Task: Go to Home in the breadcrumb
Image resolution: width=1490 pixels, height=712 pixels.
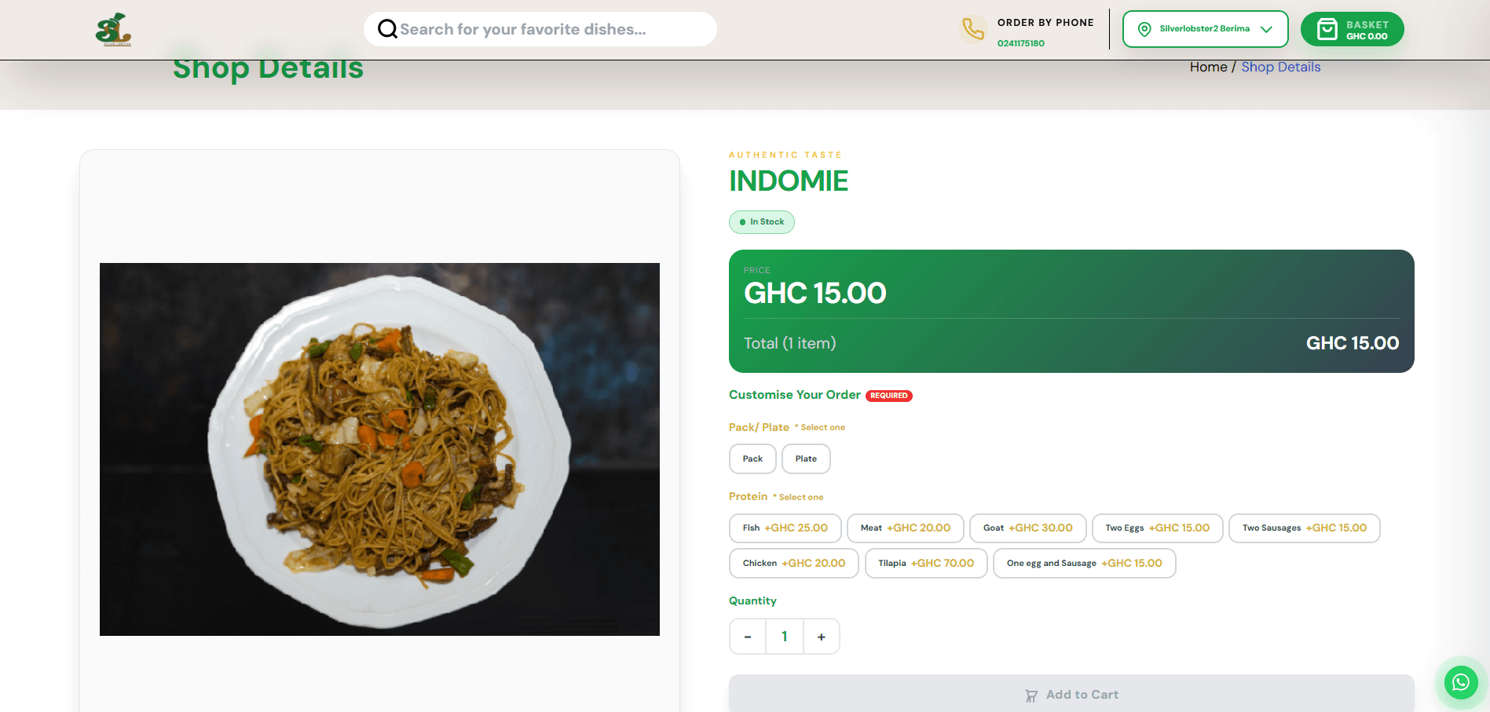Action: click(1208, 67)
